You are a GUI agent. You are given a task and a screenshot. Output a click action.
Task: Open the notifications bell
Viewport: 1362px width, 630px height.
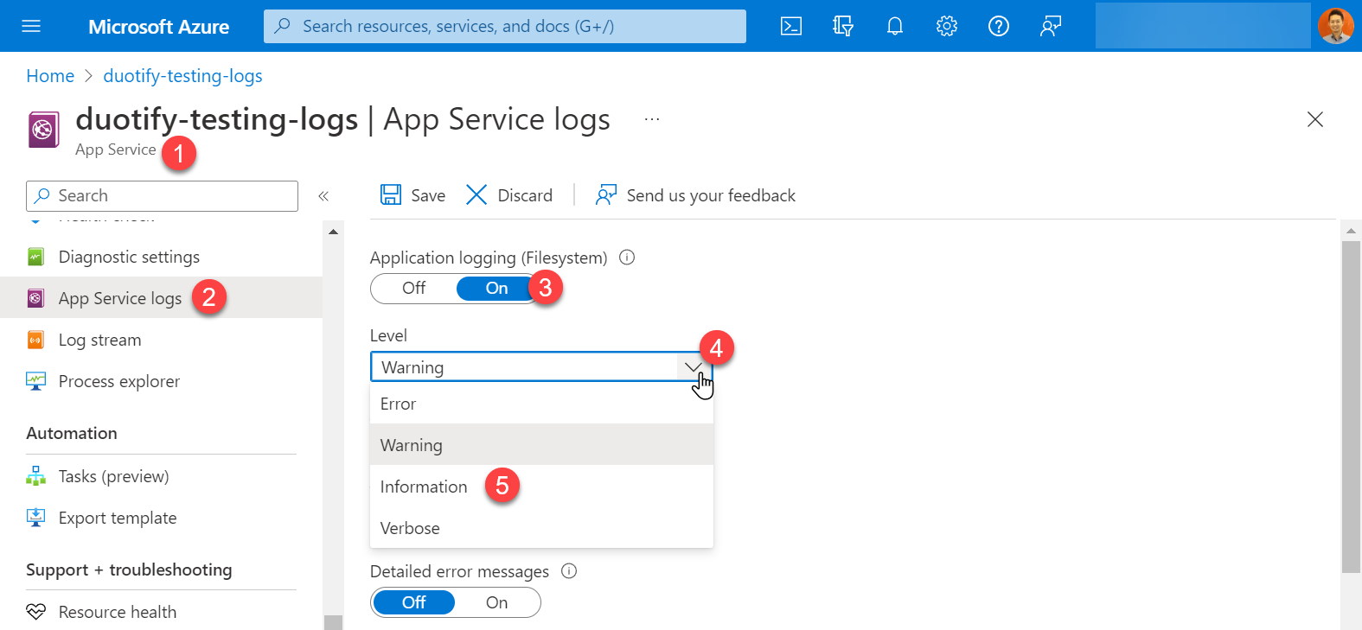coord(895,26)
